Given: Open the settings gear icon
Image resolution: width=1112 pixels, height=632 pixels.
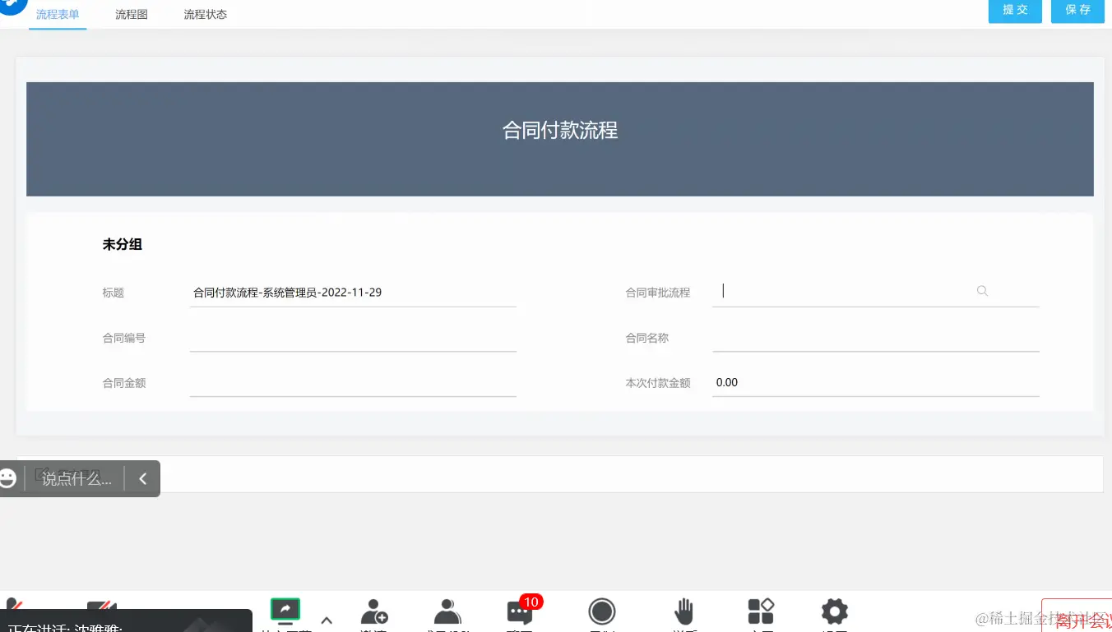Looking at the screenshot, I should 835,611.
